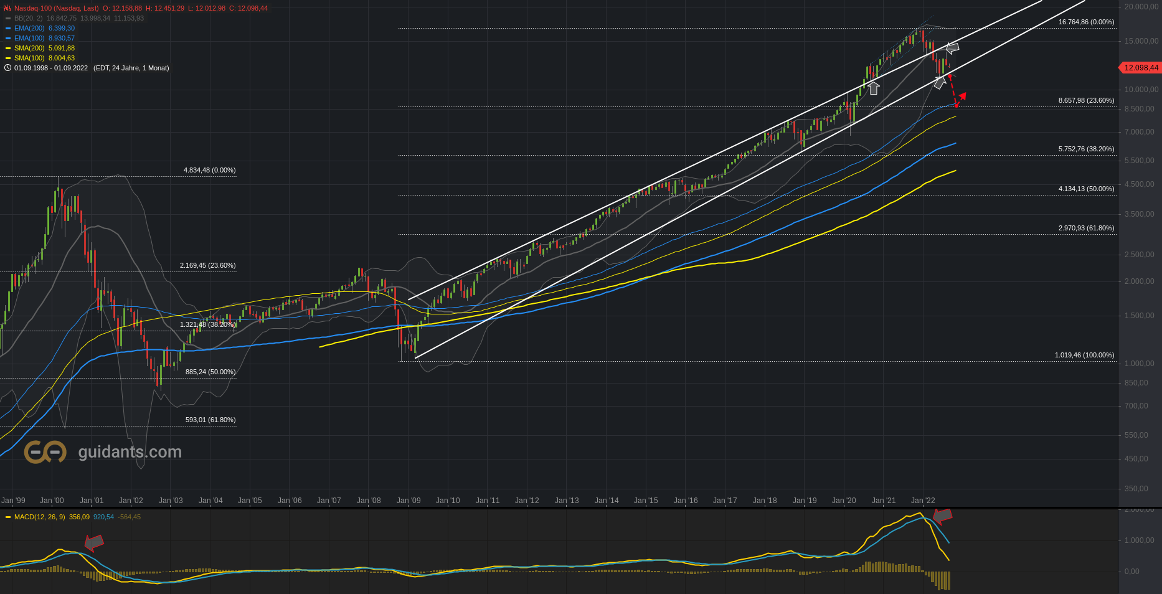
Task: Select Fibonacci label 1.019,46 (100.00%)
Action: 1084,355
